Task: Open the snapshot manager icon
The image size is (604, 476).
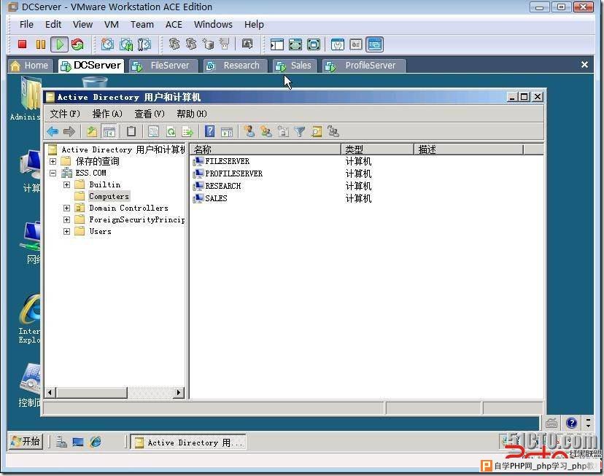Action: [144, 44]
